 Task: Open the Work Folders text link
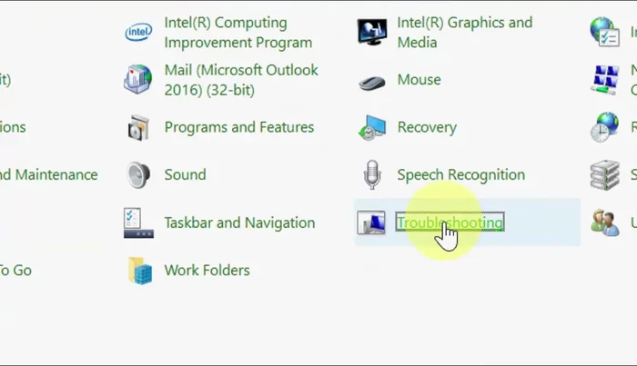pos(207,270)
